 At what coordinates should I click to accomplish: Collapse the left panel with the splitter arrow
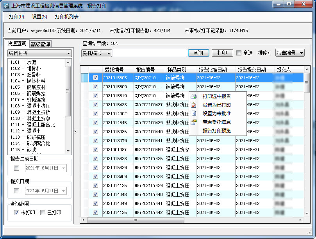(76, 132)
